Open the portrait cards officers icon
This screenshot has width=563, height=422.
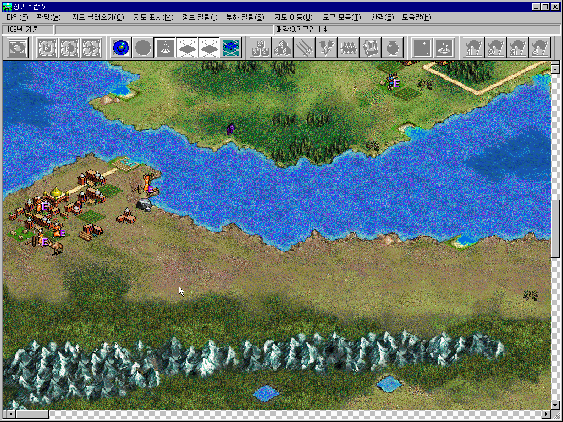(370, 47)
